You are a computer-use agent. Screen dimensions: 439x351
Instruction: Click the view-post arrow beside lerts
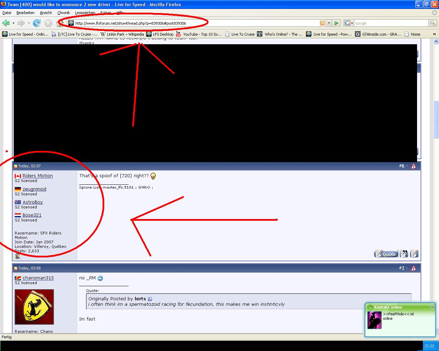(x=150, y=299)
